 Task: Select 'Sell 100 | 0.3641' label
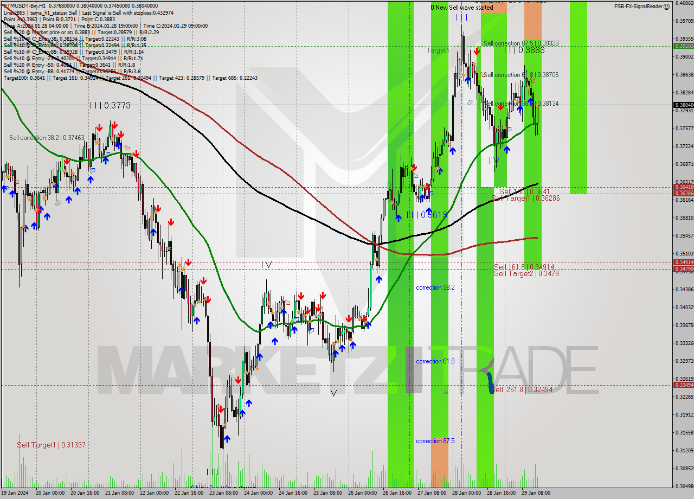(524, 191)
